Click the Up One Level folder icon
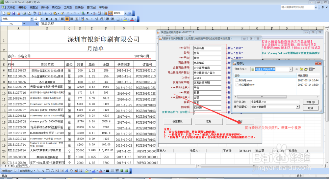The image size is (329, 179). (301, 69)
